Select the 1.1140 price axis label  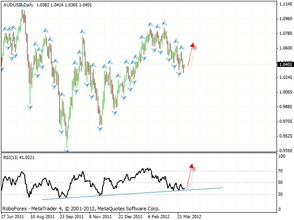coord(286,4)
